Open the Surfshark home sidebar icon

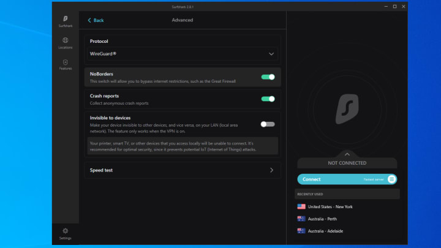point(66,19)
